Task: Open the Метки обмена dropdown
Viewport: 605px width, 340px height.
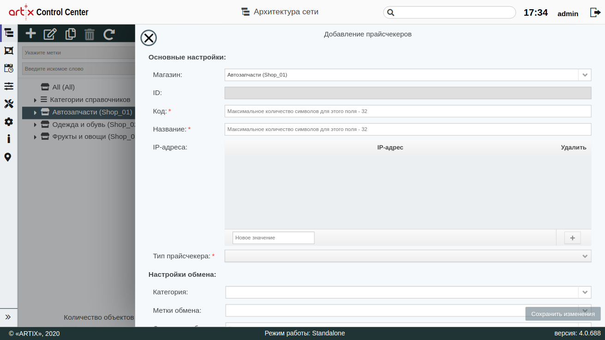Action: 408,310
